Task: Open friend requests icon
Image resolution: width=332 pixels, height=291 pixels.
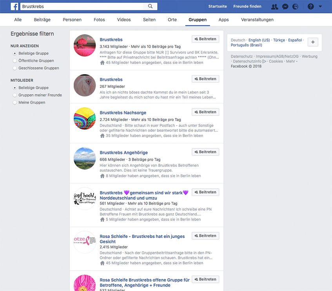Action: tap(274, 7)
